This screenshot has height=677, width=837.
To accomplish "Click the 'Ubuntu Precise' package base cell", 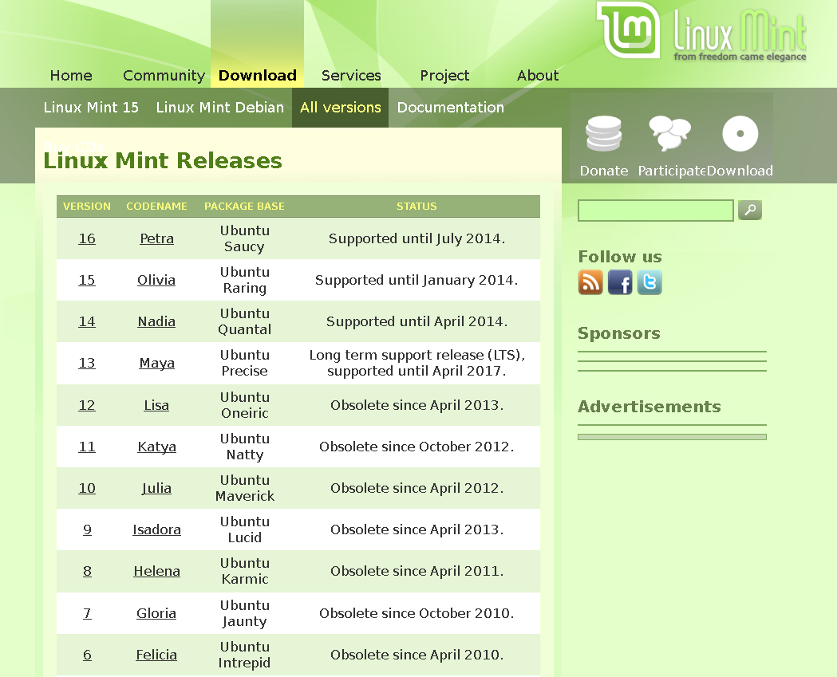I will click(244, 364).
